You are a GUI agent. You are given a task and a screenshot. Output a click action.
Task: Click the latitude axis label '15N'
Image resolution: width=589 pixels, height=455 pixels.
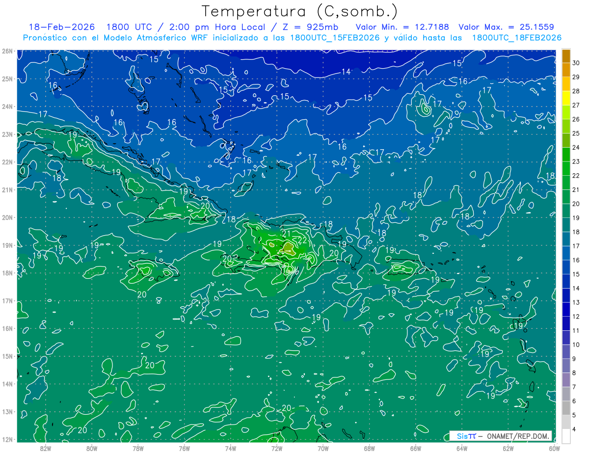point(7,356)
